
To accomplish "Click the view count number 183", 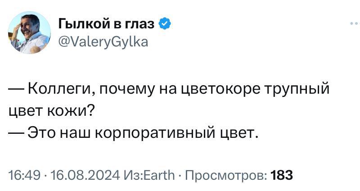I will pos(282,174).
